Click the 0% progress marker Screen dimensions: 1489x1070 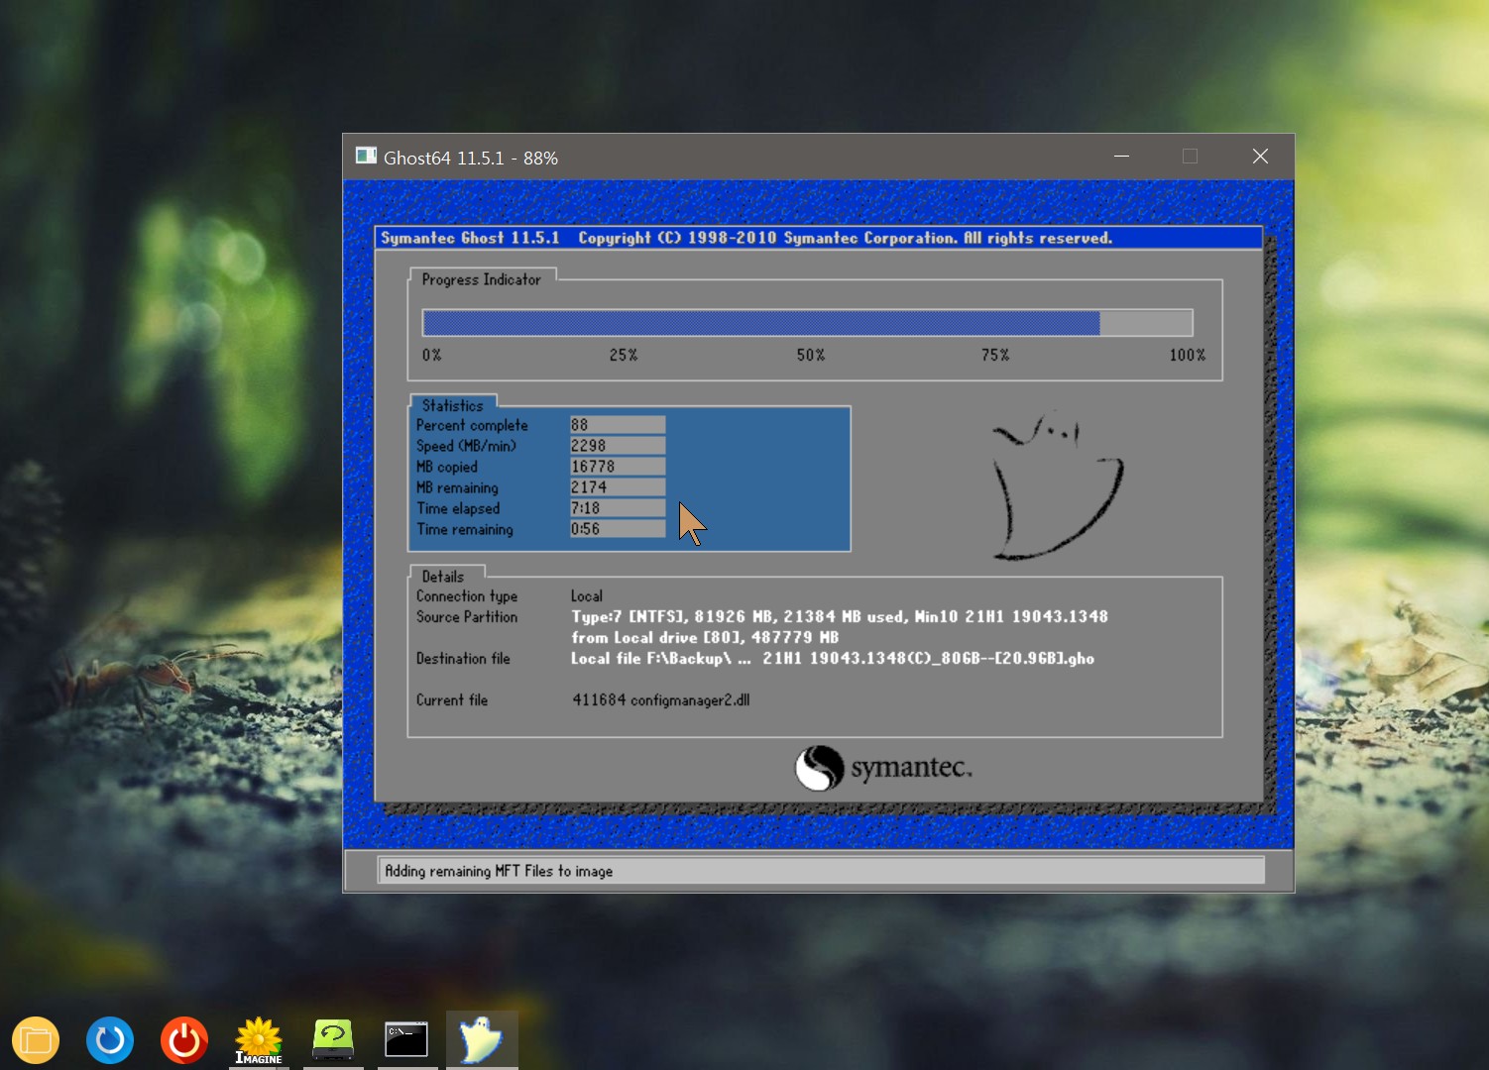432,355
